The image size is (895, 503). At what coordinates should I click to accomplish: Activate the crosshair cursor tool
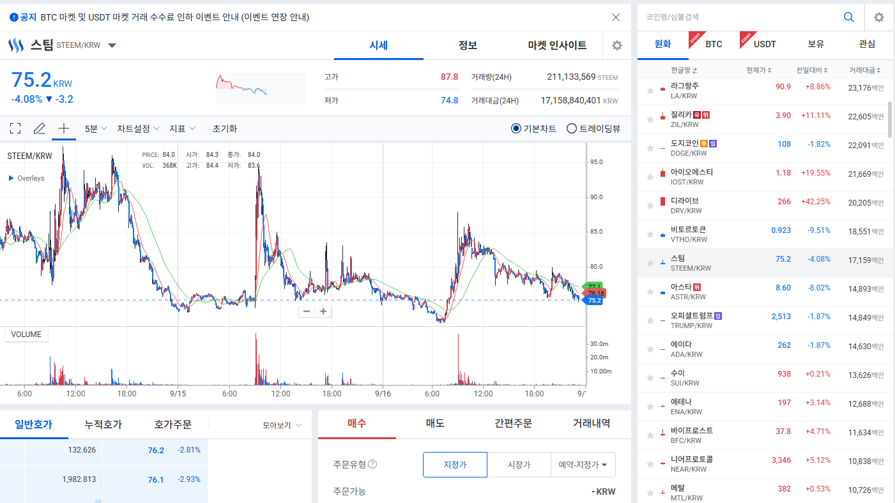tap(64, 128)
